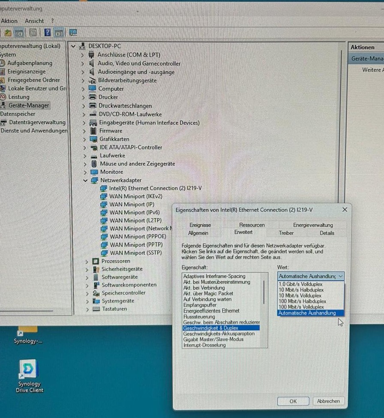Open the Synology folder shortcut on desktop
The image size is (384, 418).
coord(28,335)
